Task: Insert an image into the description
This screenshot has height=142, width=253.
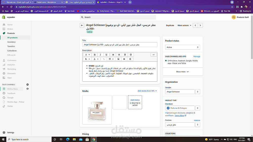Action: [118, 59]
